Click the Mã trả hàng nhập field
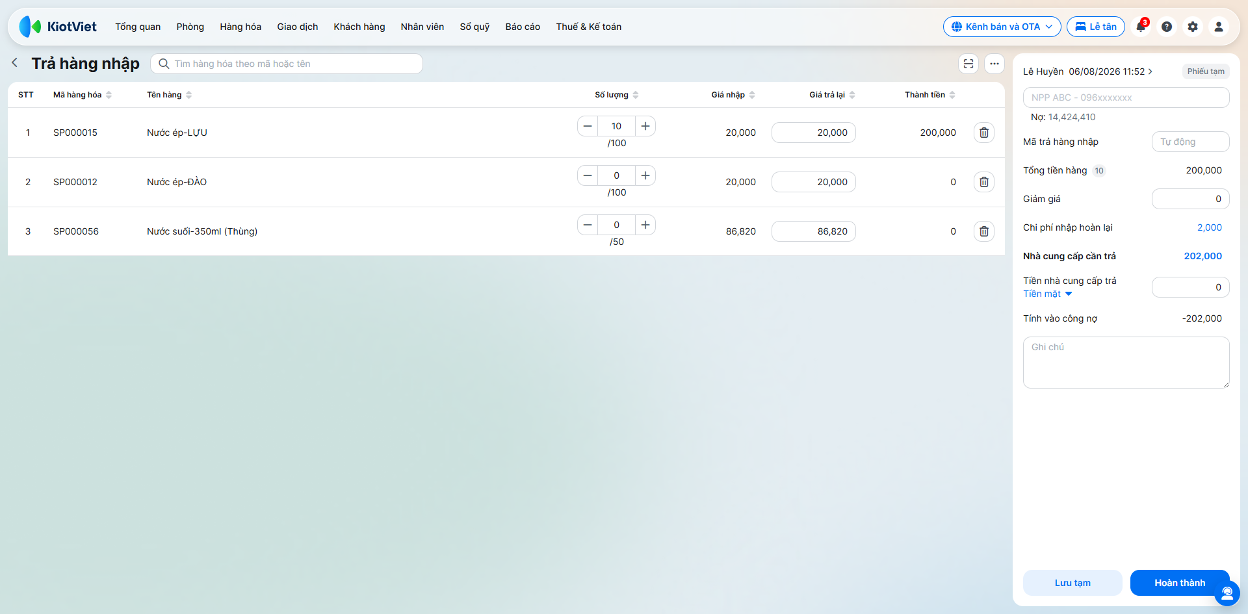The height and width of the screenshot is (614, 1248). pos(1191,142)
